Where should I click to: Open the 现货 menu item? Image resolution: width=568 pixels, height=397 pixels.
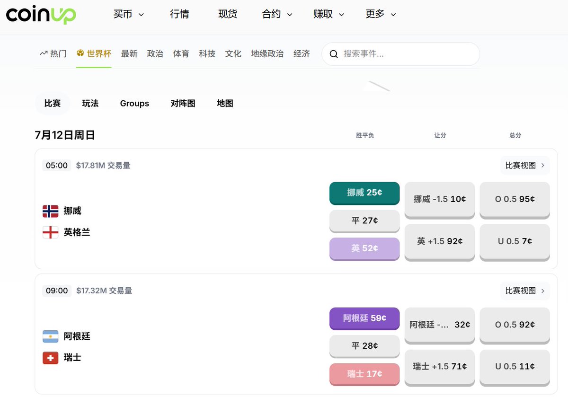pyautogui.click(x=227, y=14)
